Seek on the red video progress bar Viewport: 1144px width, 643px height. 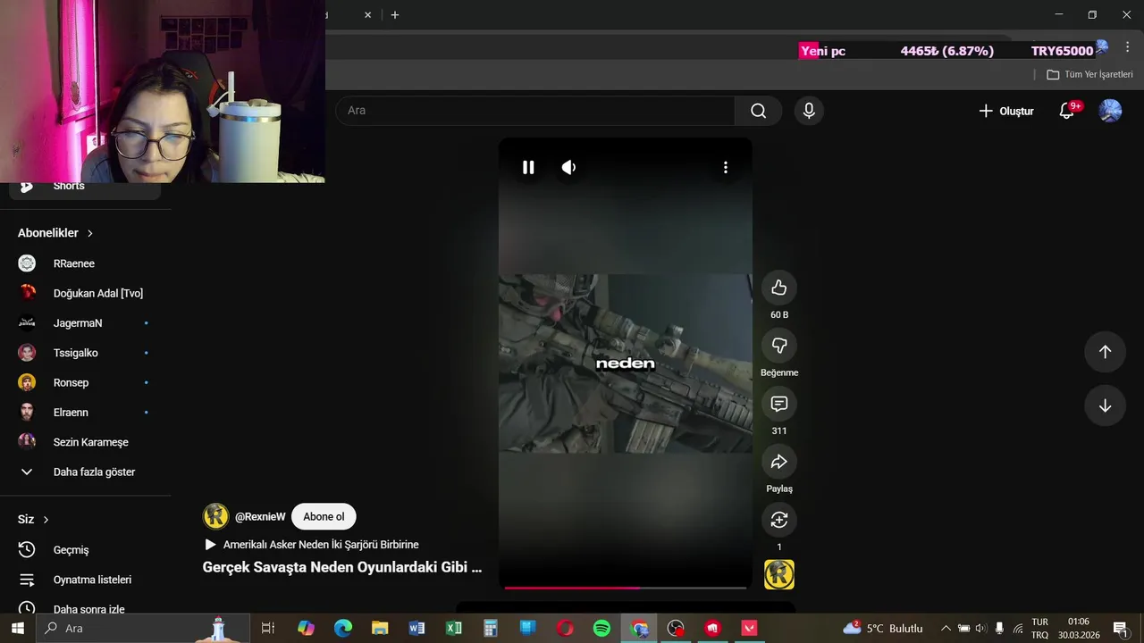click(x=625, y=588)
